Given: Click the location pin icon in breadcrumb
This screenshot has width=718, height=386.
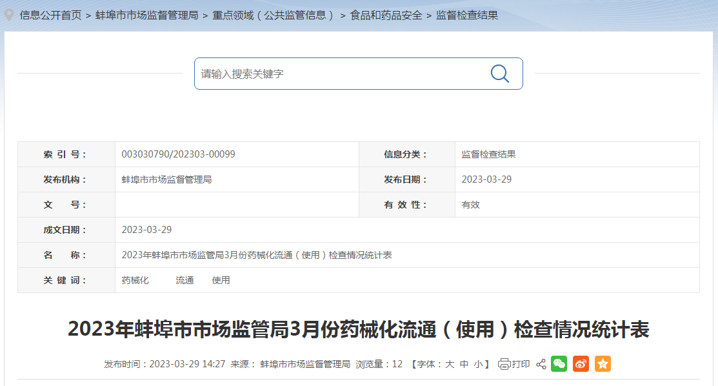Looking at the screenshot, I should coord(8,15).
